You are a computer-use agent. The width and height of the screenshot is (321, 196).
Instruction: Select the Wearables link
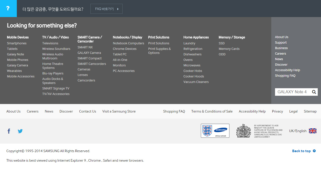pos(15,71)
